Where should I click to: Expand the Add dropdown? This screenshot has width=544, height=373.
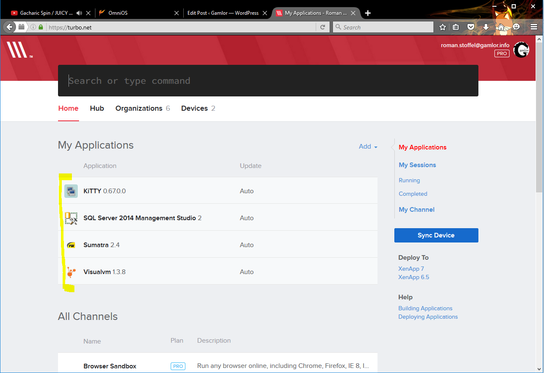[x=368, y=147]
